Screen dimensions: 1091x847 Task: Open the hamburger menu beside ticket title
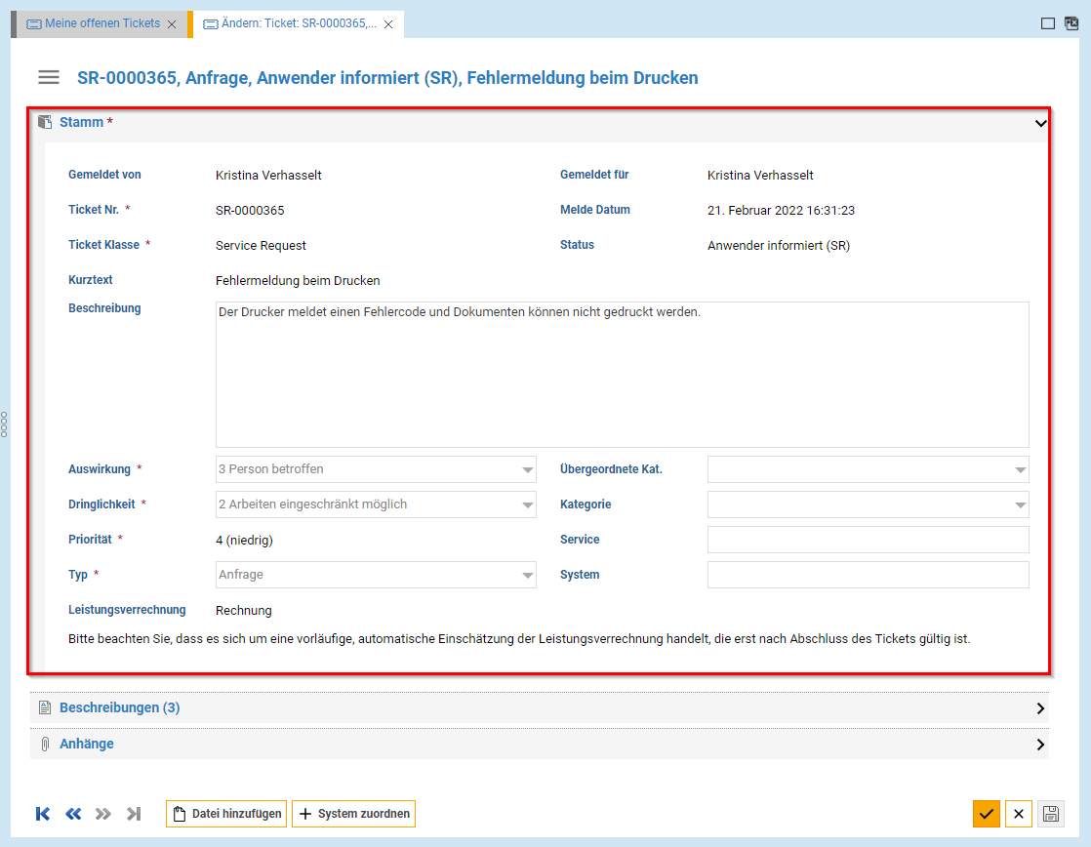click(x=49, y=78)
